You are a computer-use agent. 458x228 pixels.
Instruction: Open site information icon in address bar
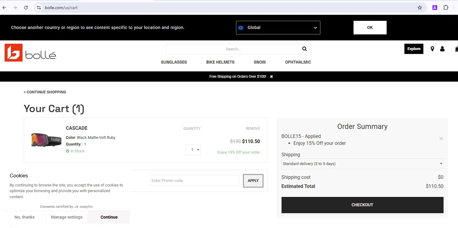38,8
